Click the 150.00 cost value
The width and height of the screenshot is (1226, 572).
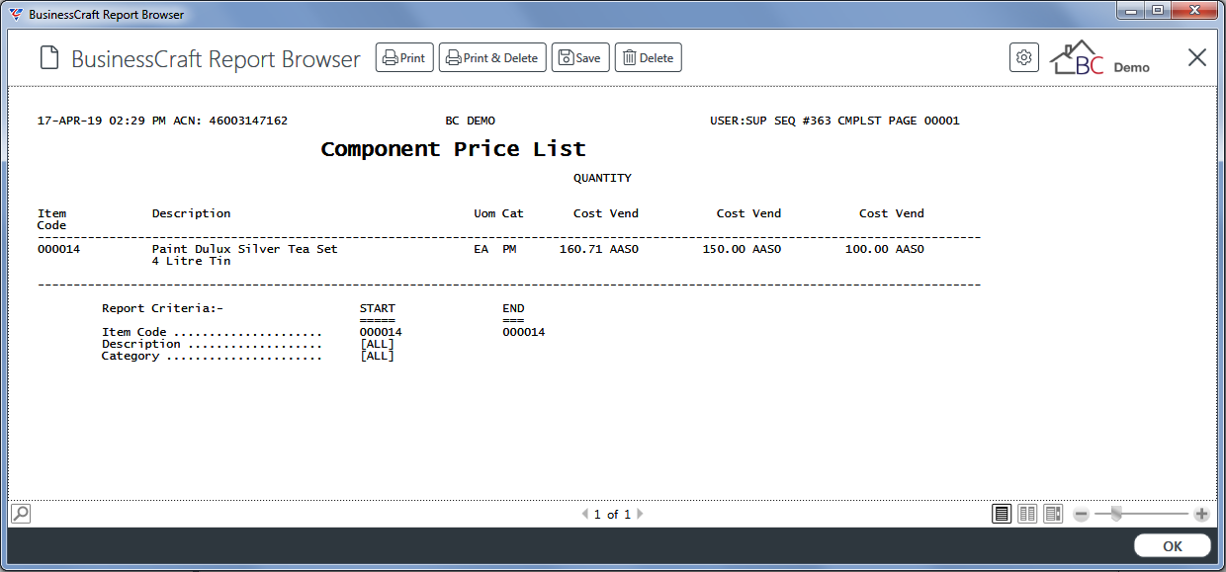point(724,249)
